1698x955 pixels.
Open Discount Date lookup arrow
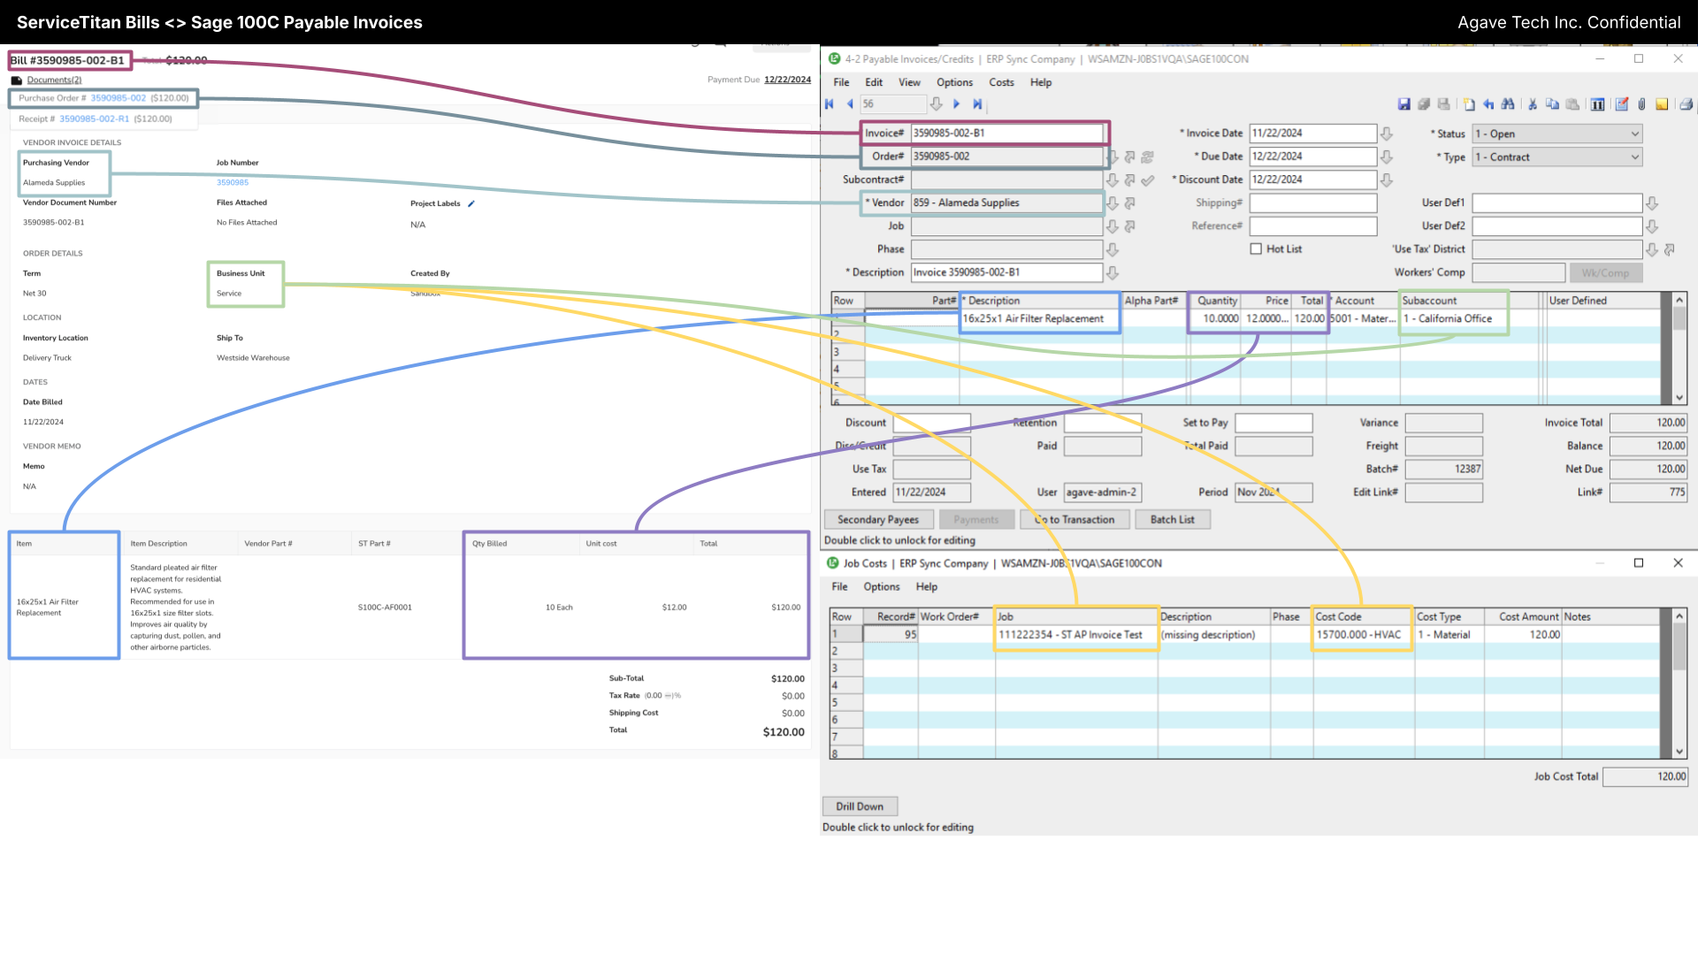click(x=1387, y=180)
